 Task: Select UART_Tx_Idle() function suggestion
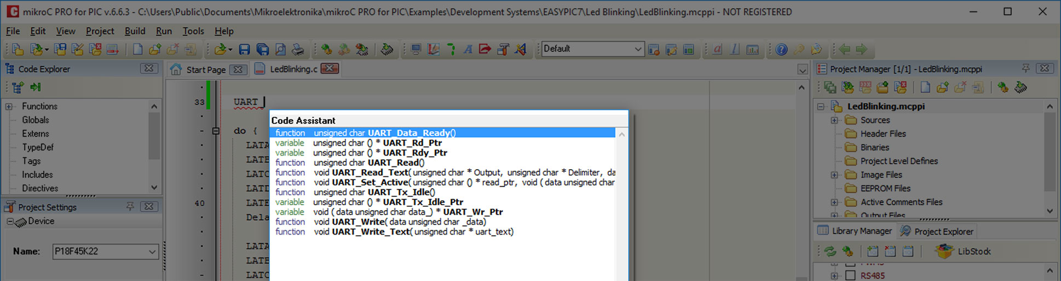(442, 192)
